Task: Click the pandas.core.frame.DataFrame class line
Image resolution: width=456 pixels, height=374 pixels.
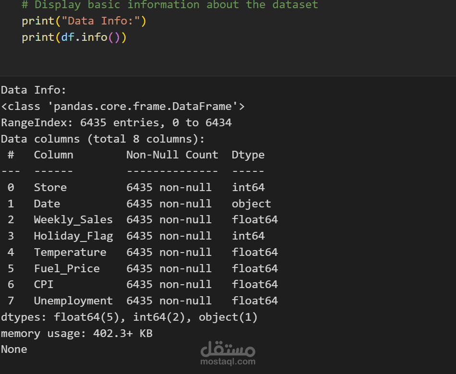Action: (x=123, y=106)
